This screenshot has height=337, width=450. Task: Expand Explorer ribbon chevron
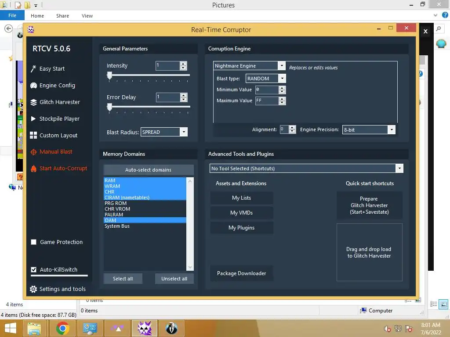tap(435, 15)
